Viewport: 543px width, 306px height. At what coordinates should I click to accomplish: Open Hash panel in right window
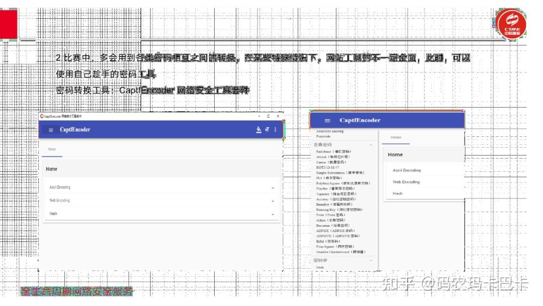tap(425, 193)
